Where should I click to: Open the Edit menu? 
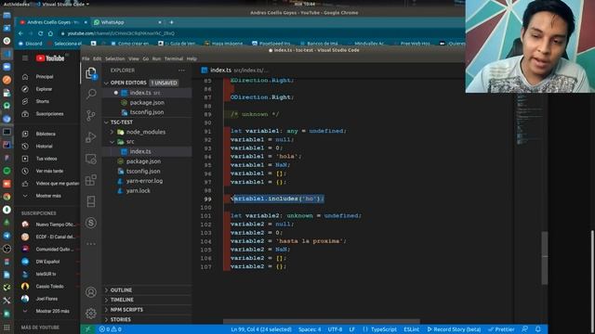(x=98, y=58)
